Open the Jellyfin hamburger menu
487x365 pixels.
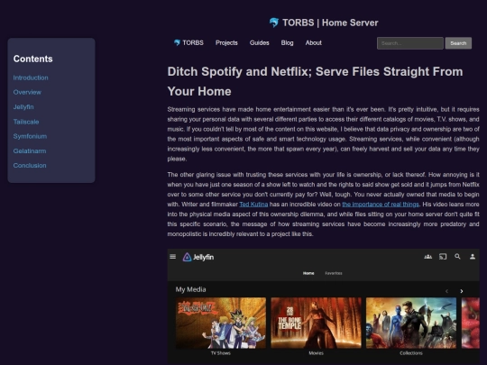coord(172,257)
